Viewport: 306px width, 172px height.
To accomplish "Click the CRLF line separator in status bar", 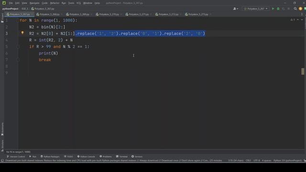I will (x=248, y=161).
